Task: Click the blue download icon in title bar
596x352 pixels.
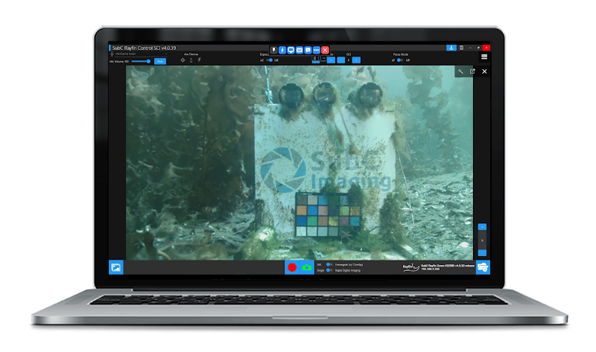Action: pyautogui.click(x=451, y=48)
